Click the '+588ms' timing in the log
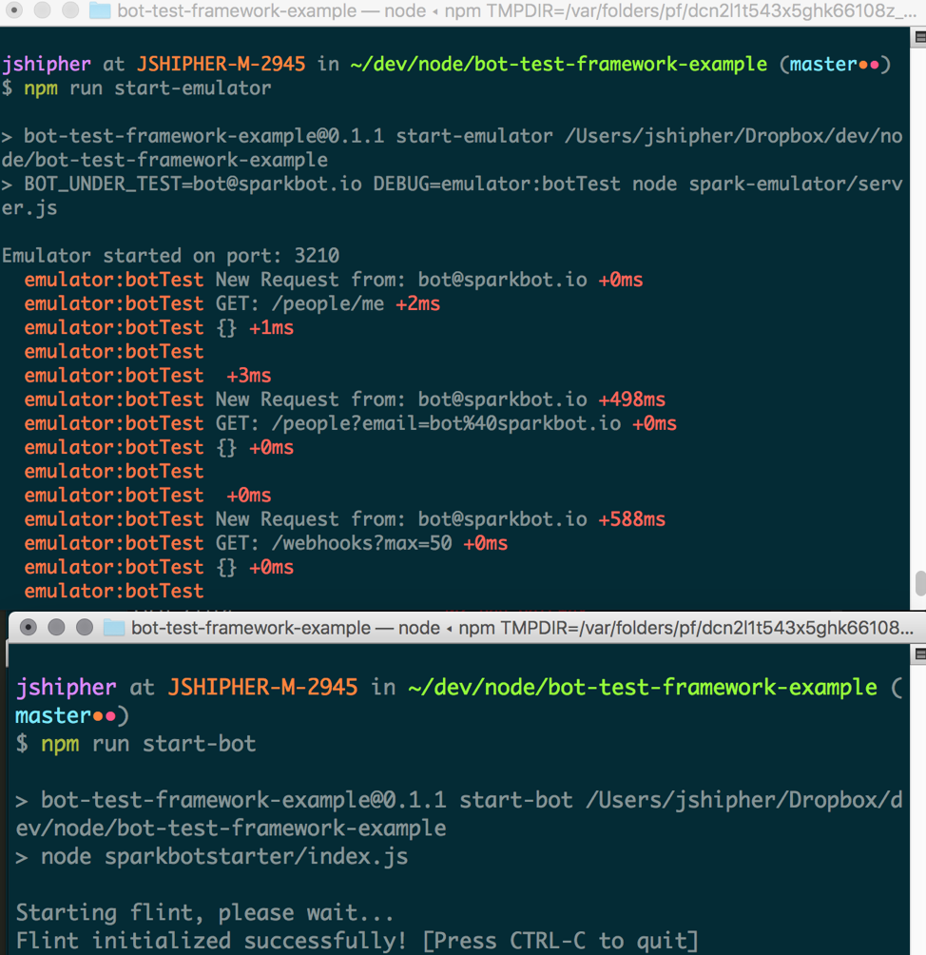The width and height of the screenshot is (926, 955). click(632, 519)
